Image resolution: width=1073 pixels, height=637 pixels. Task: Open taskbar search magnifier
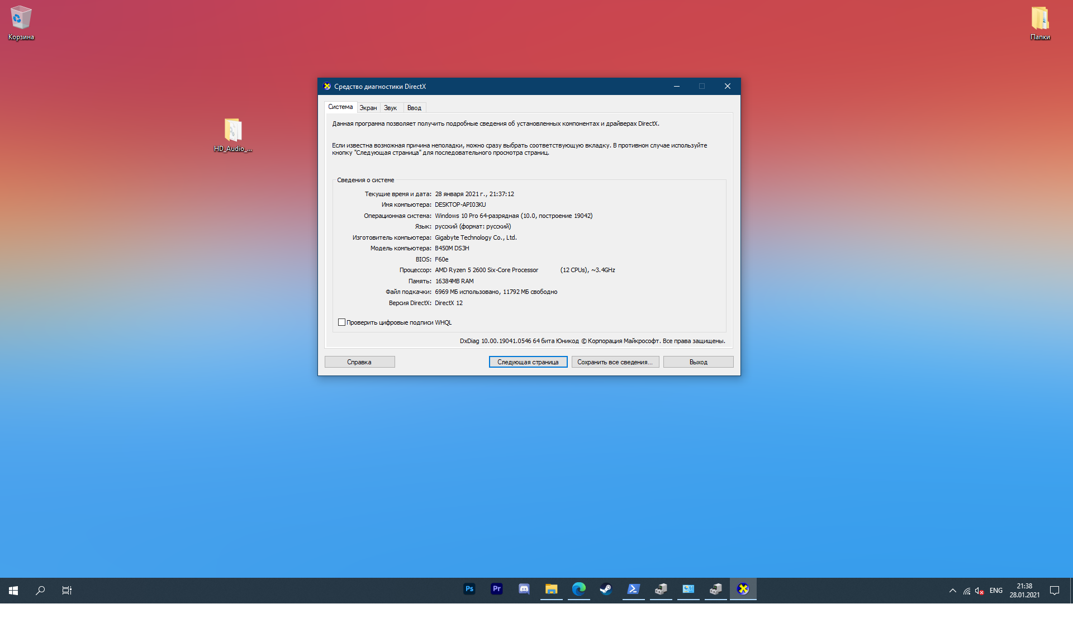pyautogui.click(x=40, y=590)
